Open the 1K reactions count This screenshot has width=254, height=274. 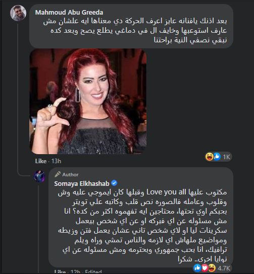pyautogui.click(x=226, y=157)
